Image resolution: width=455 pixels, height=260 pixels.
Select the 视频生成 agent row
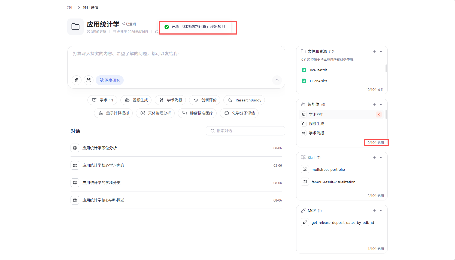click(x=341, y=124)
